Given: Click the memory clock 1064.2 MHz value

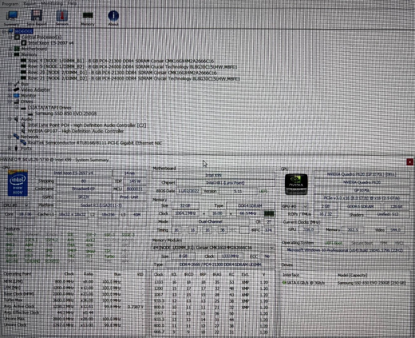Looking at the screenshot, I should point(185,213).
